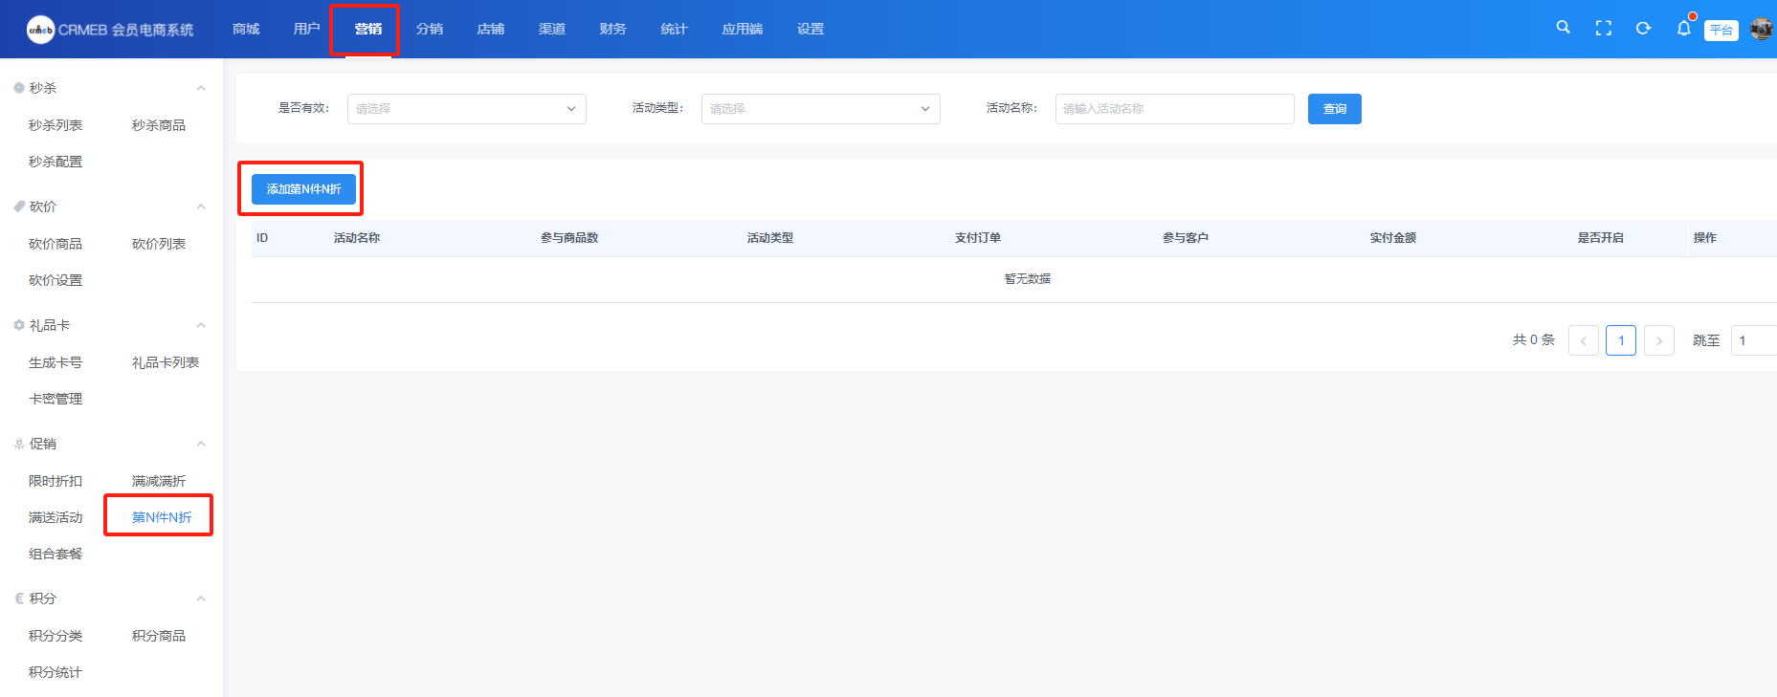Go to previous page arrow in pagination

point(1583,340)
